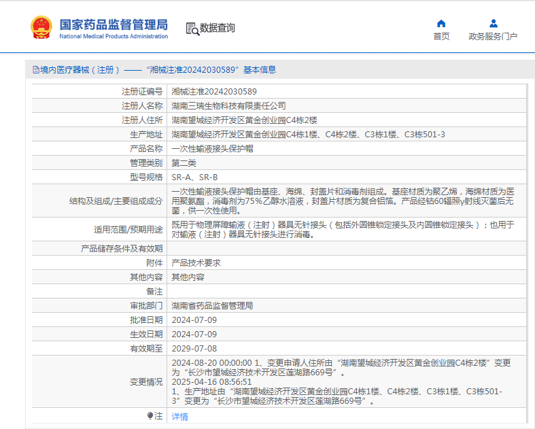The image size is (535, 429).
Task: Click the 注册人名称 label
Action: (142, 106)
